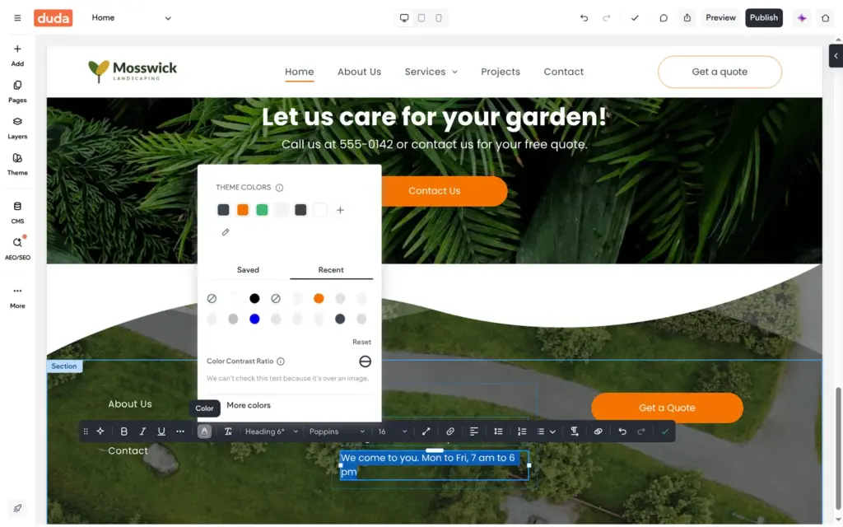The image size is (843, 527).
Task: Undo the last change in top bar
Action: [x=584, y=18]
